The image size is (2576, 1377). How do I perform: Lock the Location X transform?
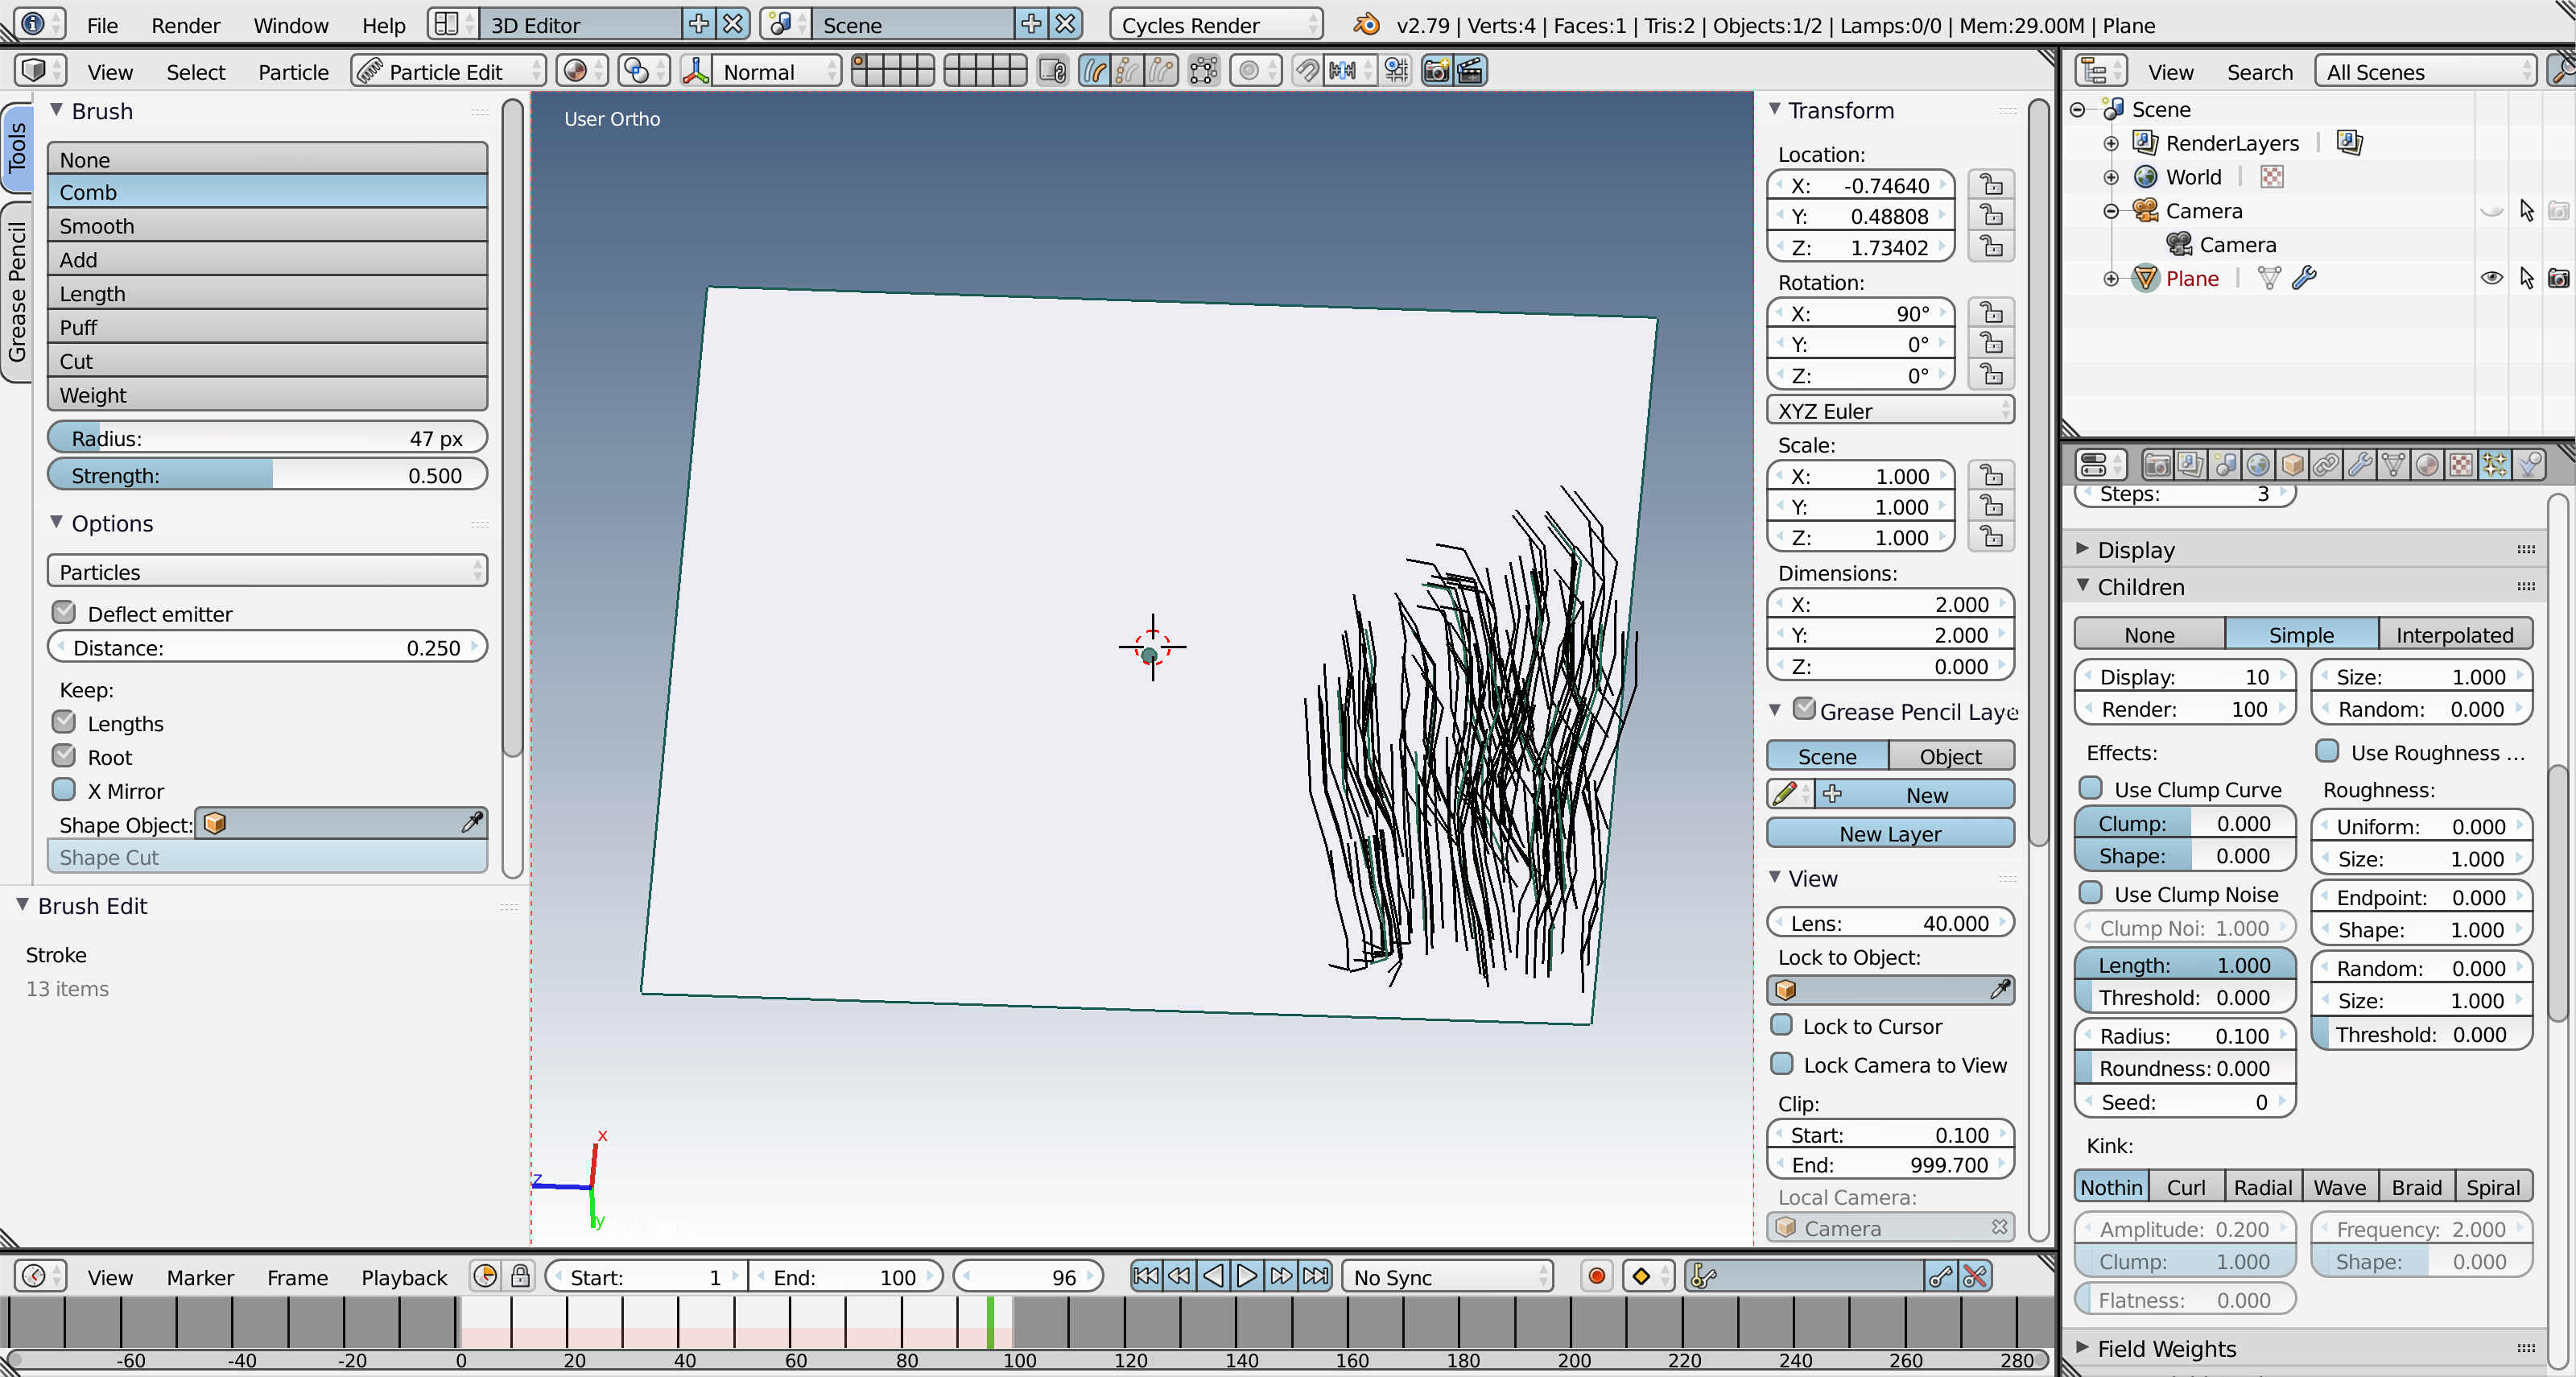1991,185
